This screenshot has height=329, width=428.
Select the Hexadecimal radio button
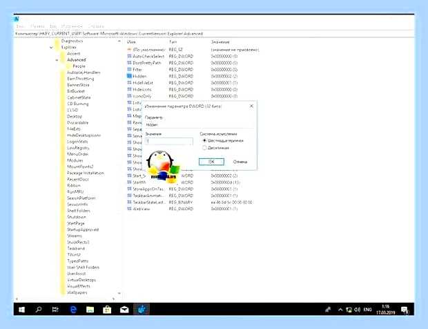pos(204,141)
